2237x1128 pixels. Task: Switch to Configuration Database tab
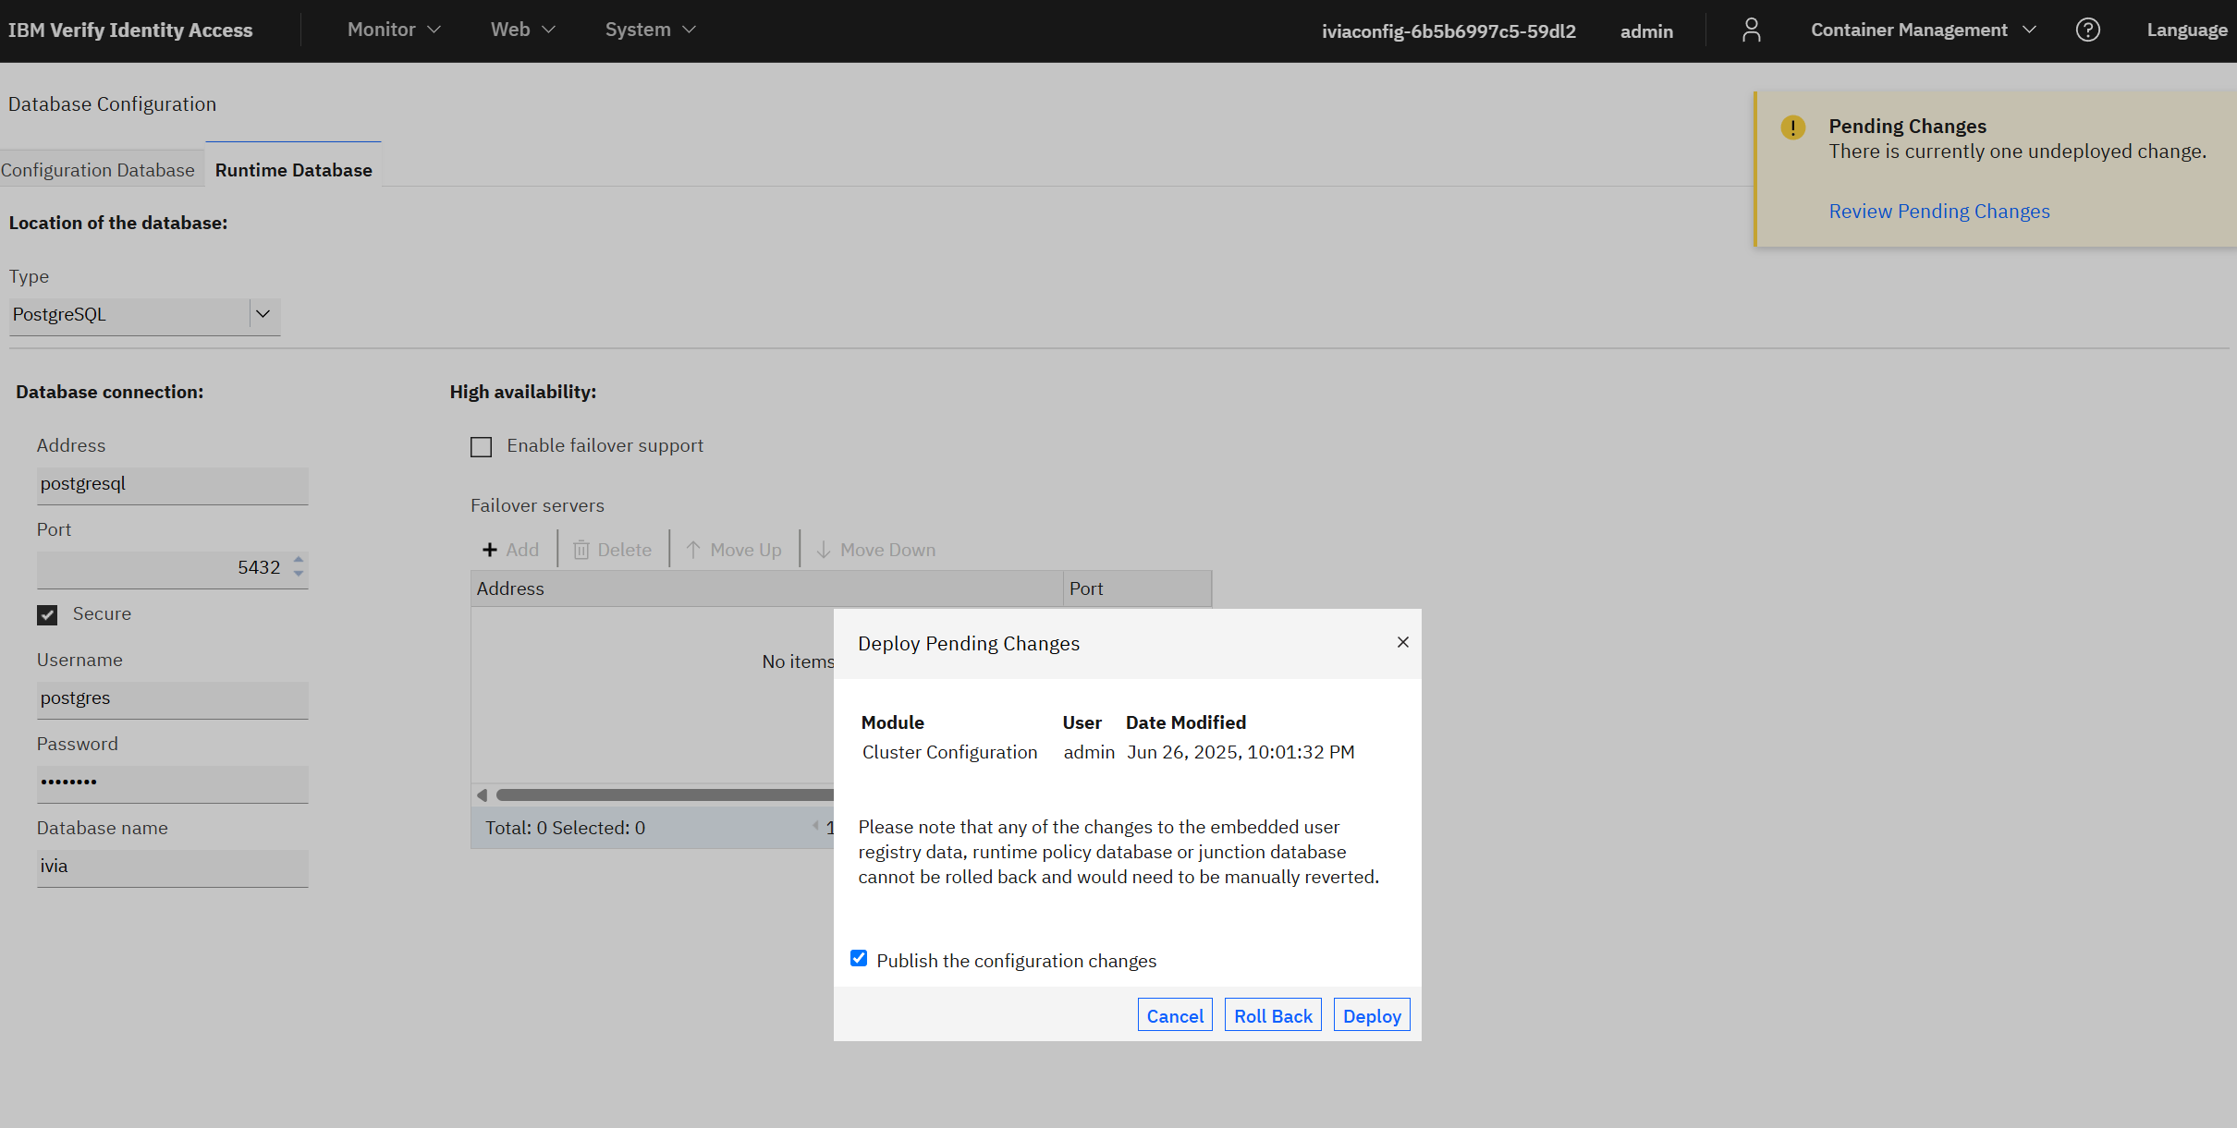point(98,170)
